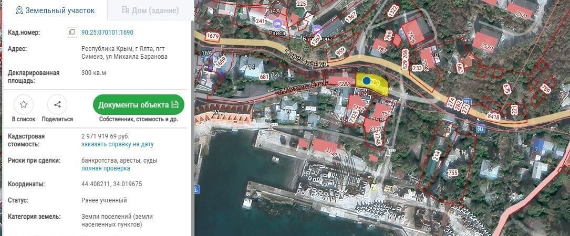Image resolution: width=570 pixels, height=236 pixels.
Task: Click the blue dot marker on selected parcel
Action: click(366, 81)
